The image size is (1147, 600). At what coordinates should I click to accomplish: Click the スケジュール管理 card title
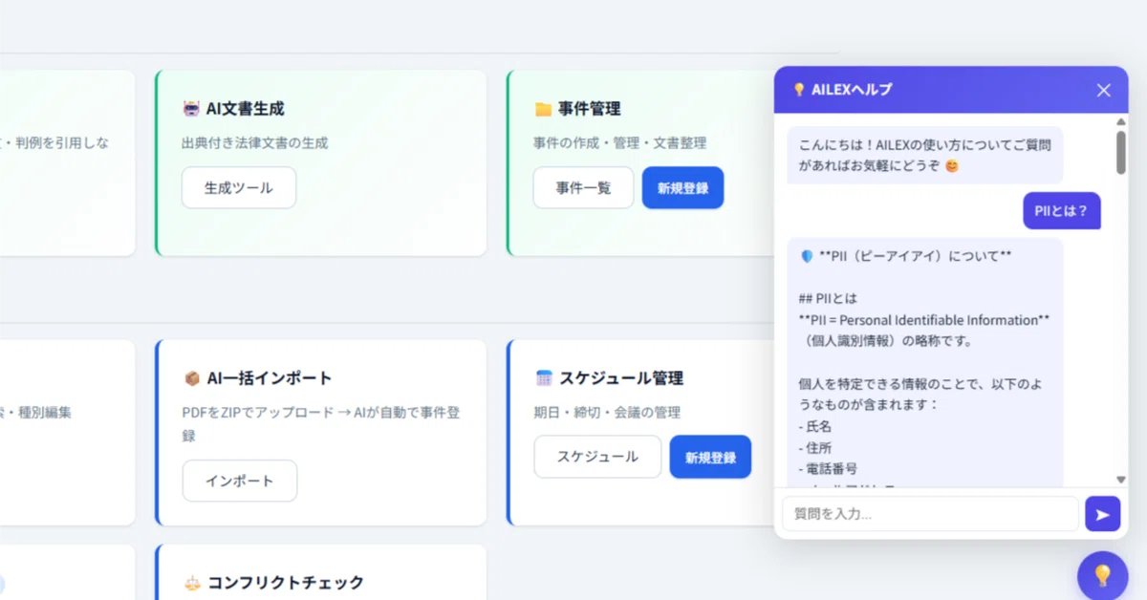click(x=621, y=378)
